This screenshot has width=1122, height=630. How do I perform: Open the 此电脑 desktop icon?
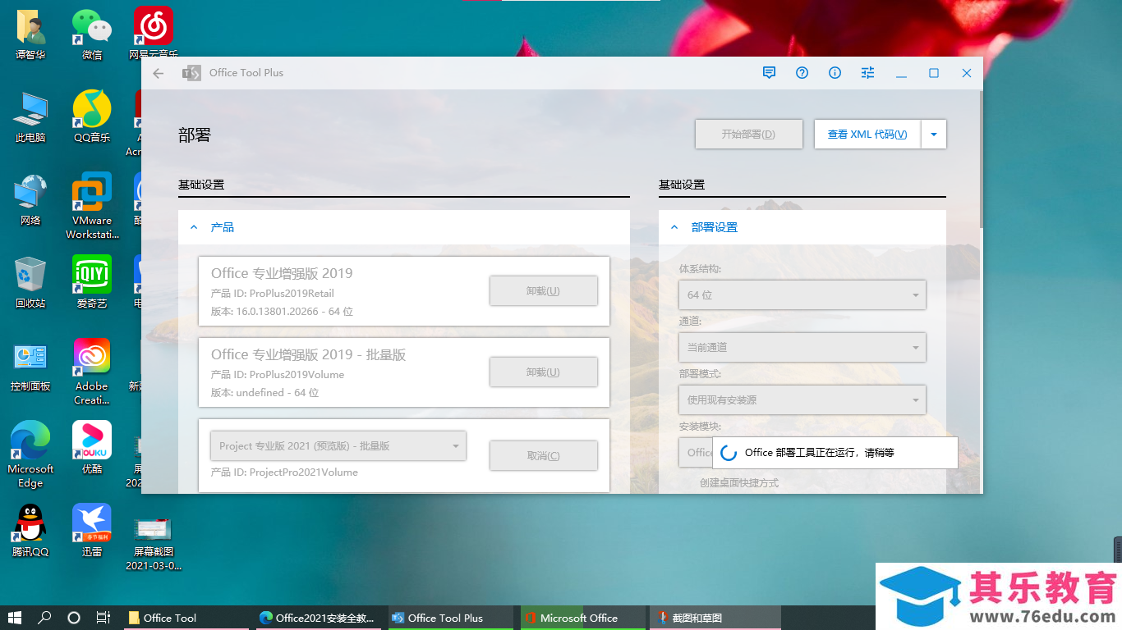30,116
